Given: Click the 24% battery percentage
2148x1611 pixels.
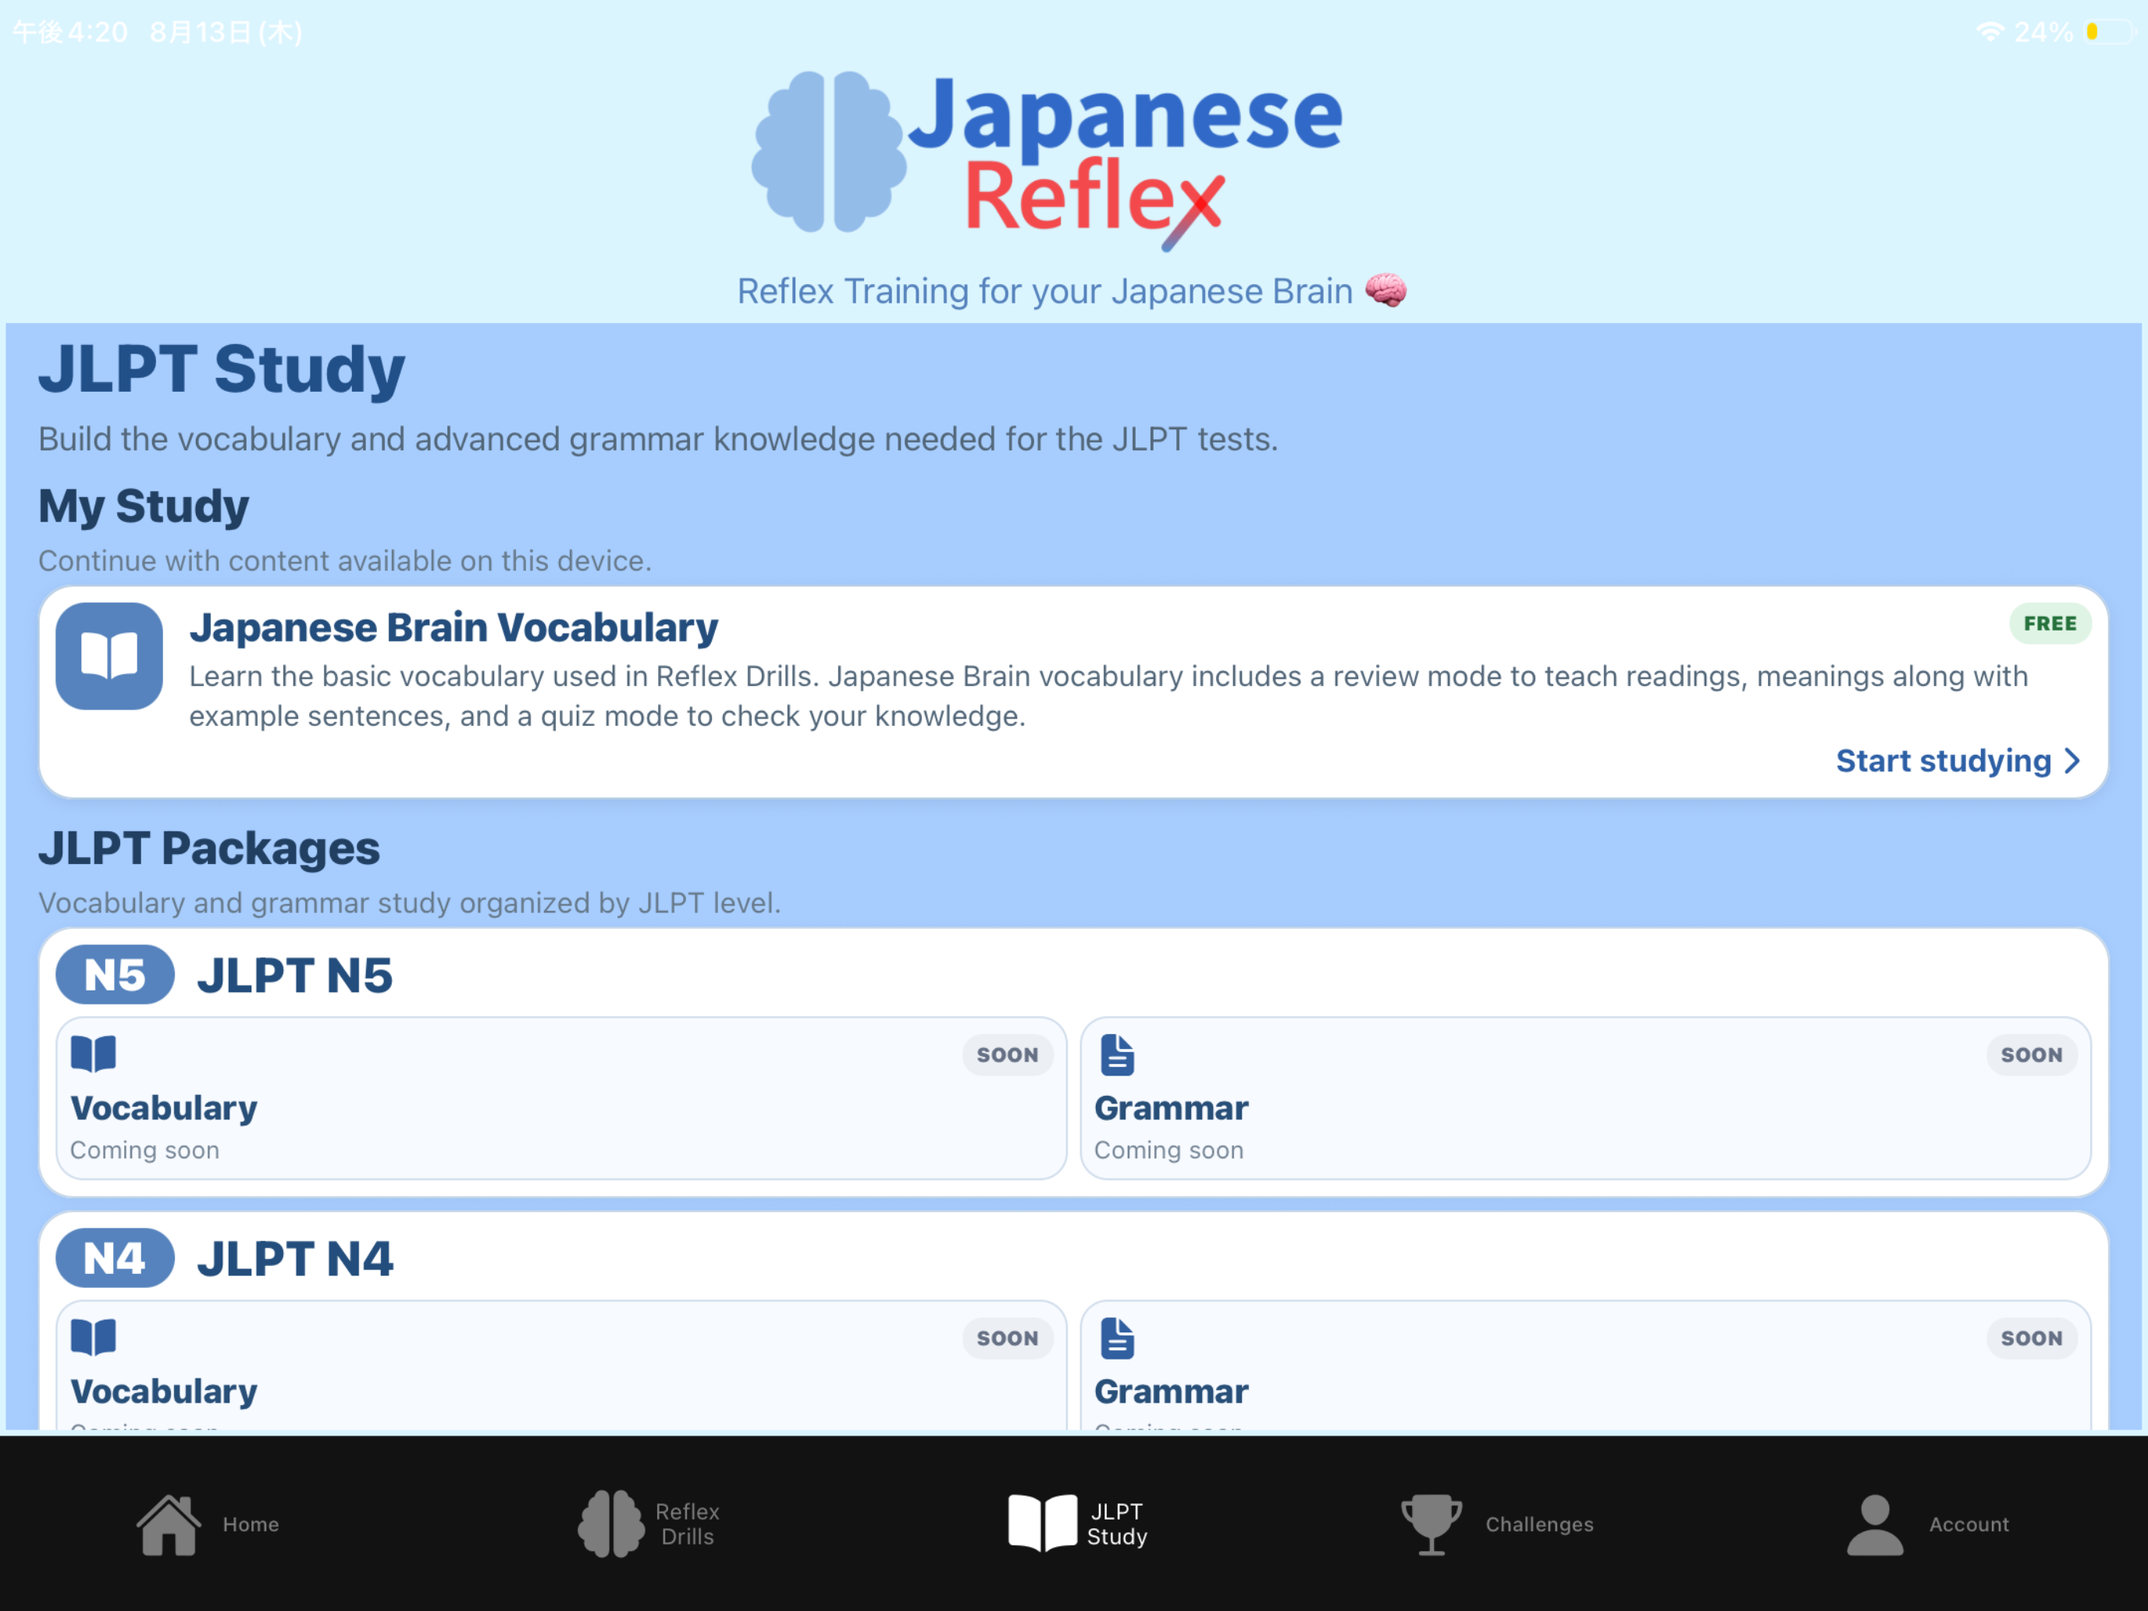Looking at the screenshot, I should 2044,32.
